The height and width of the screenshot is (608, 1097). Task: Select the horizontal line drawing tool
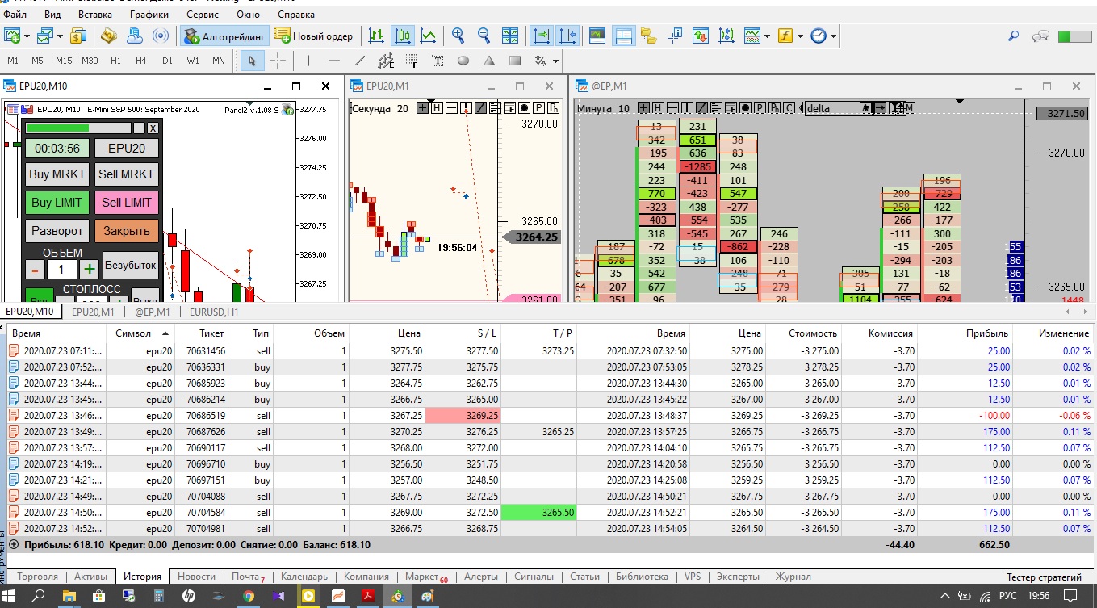click(x=333, y=61)
